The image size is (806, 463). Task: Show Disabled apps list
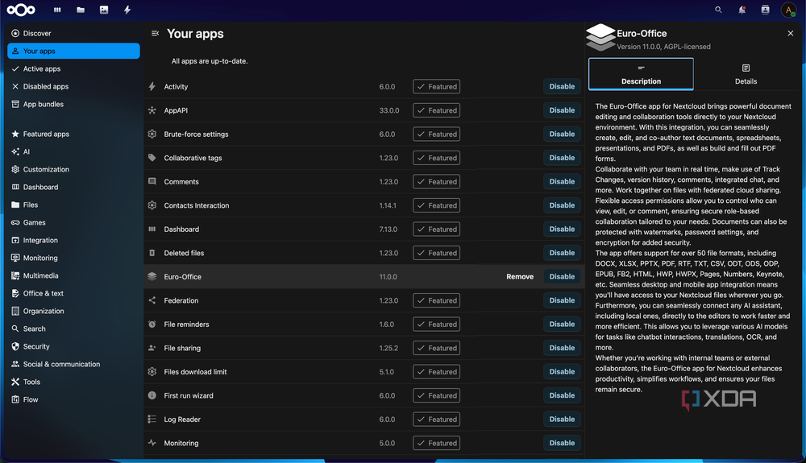[x=73, y=86]
